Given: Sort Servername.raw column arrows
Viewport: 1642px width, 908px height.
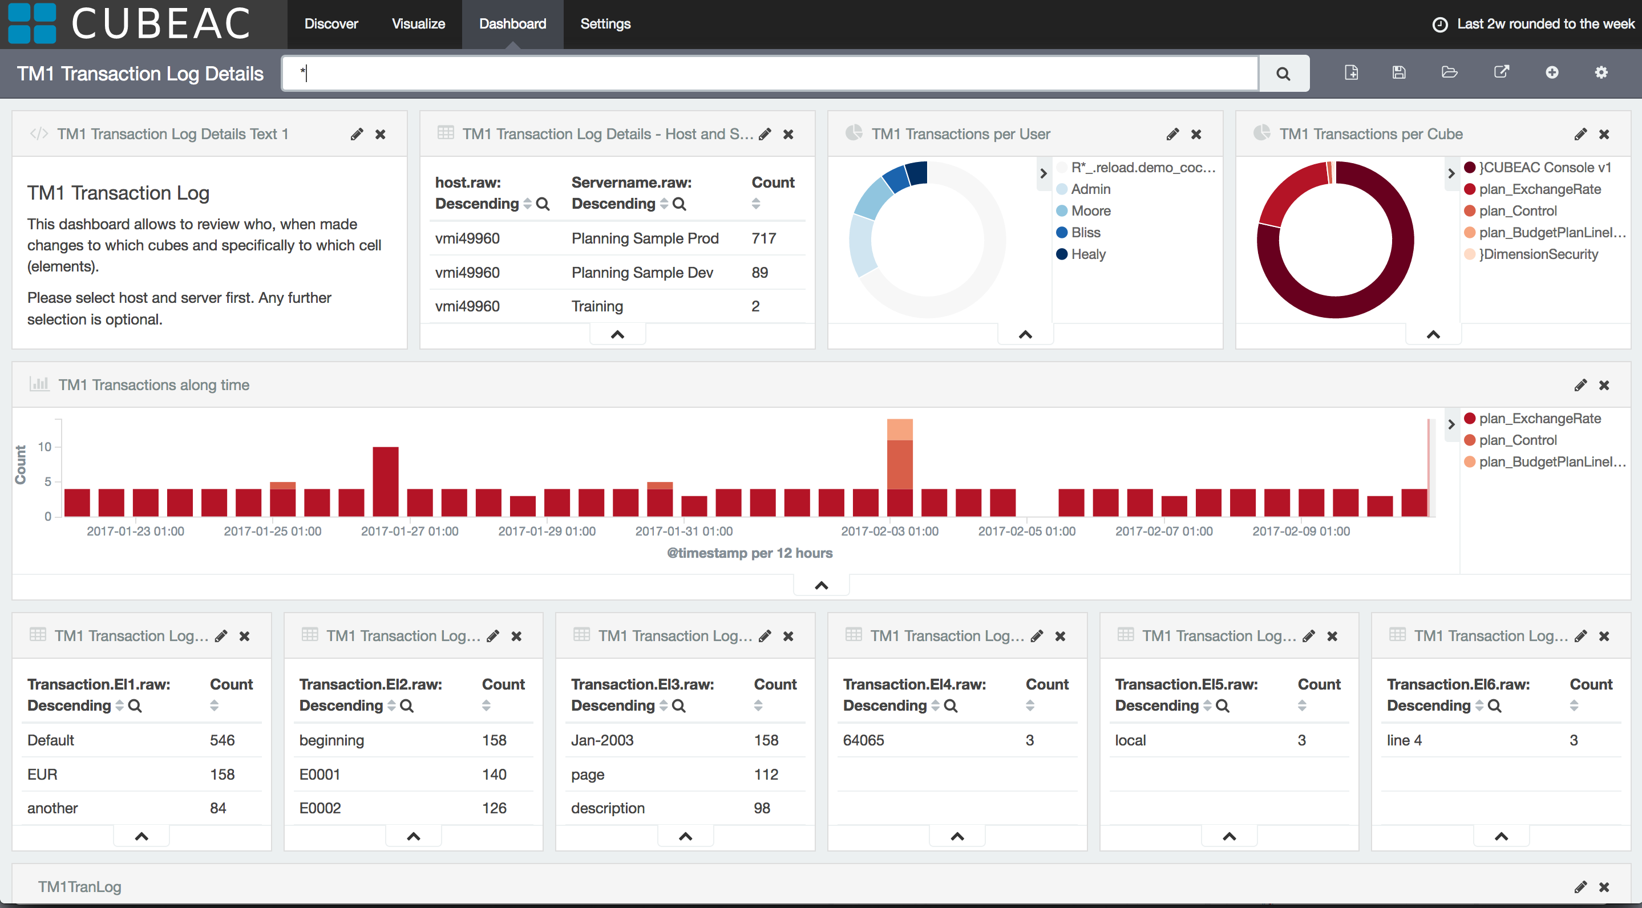Looking at the screenshot, I should [664, 204].
